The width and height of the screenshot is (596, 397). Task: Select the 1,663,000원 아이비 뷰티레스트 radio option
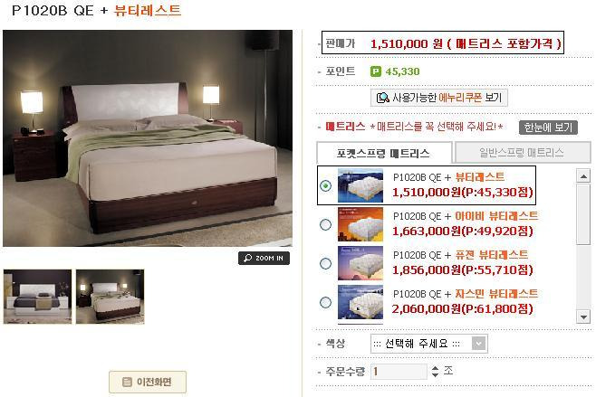325,224
